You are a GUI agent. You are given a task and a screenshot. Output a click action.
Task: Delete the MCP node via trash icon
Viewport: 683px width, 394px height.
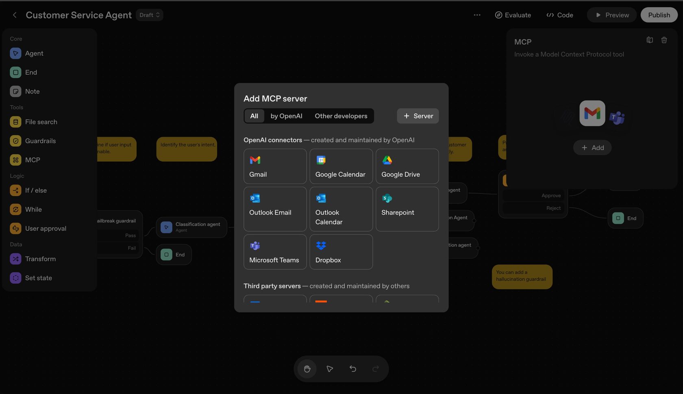664,40
